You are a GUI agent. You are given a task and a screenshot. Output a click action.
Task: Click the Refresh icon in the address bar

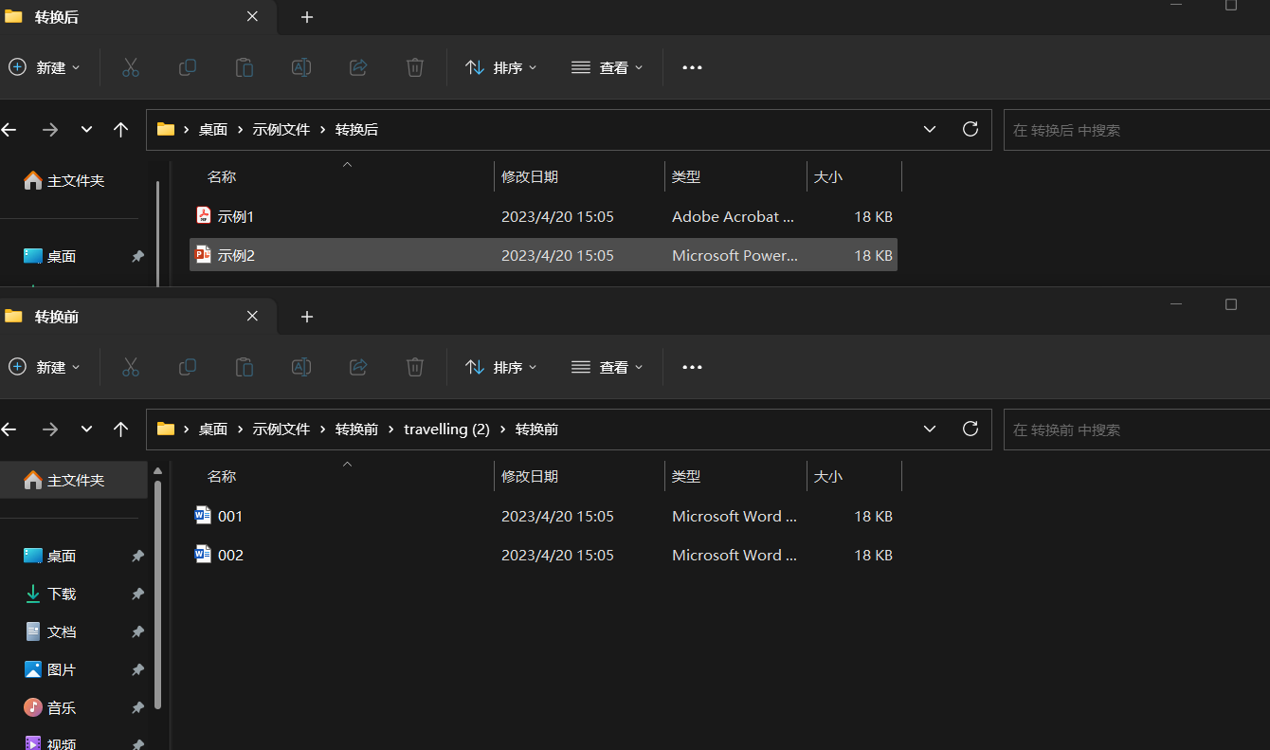tap(970, 129)
